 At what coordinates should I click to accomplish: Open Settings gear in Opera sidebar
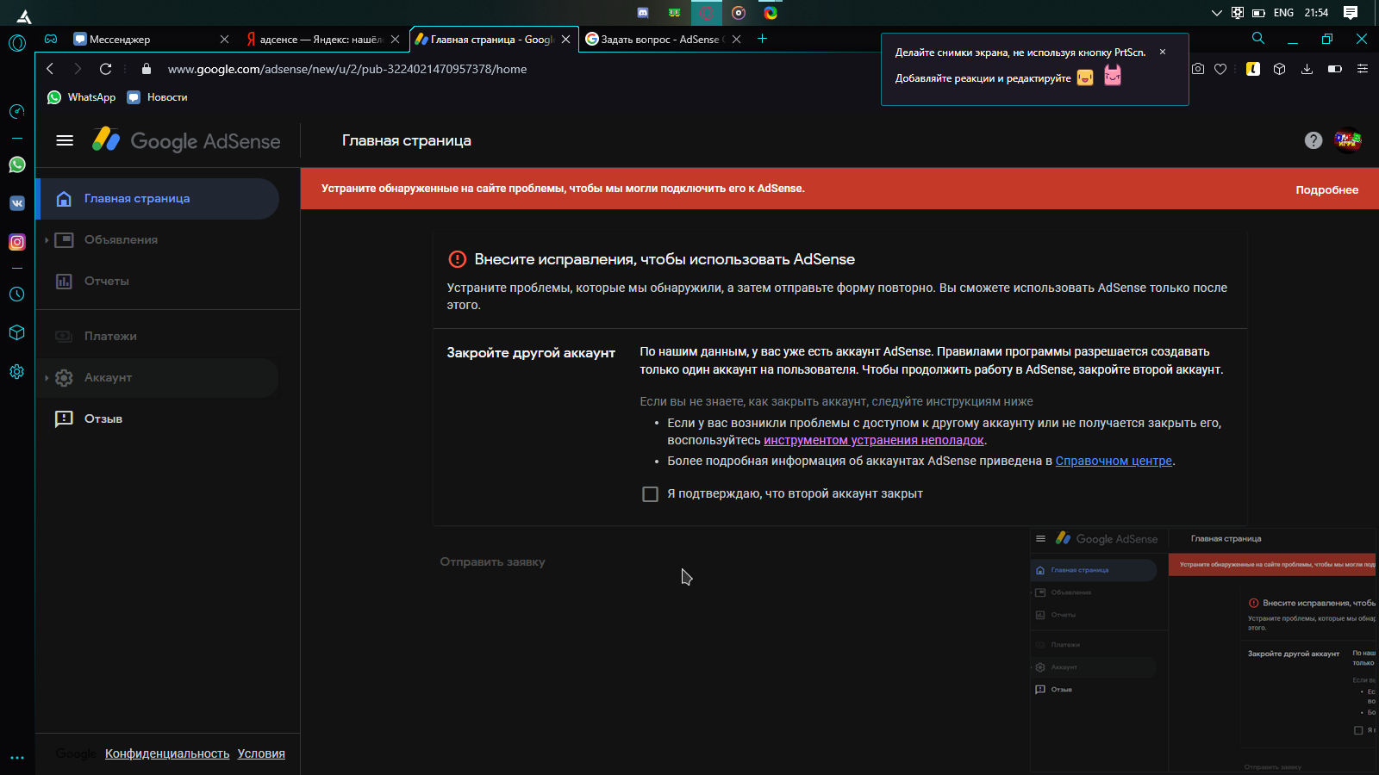[x=16, y=371]
